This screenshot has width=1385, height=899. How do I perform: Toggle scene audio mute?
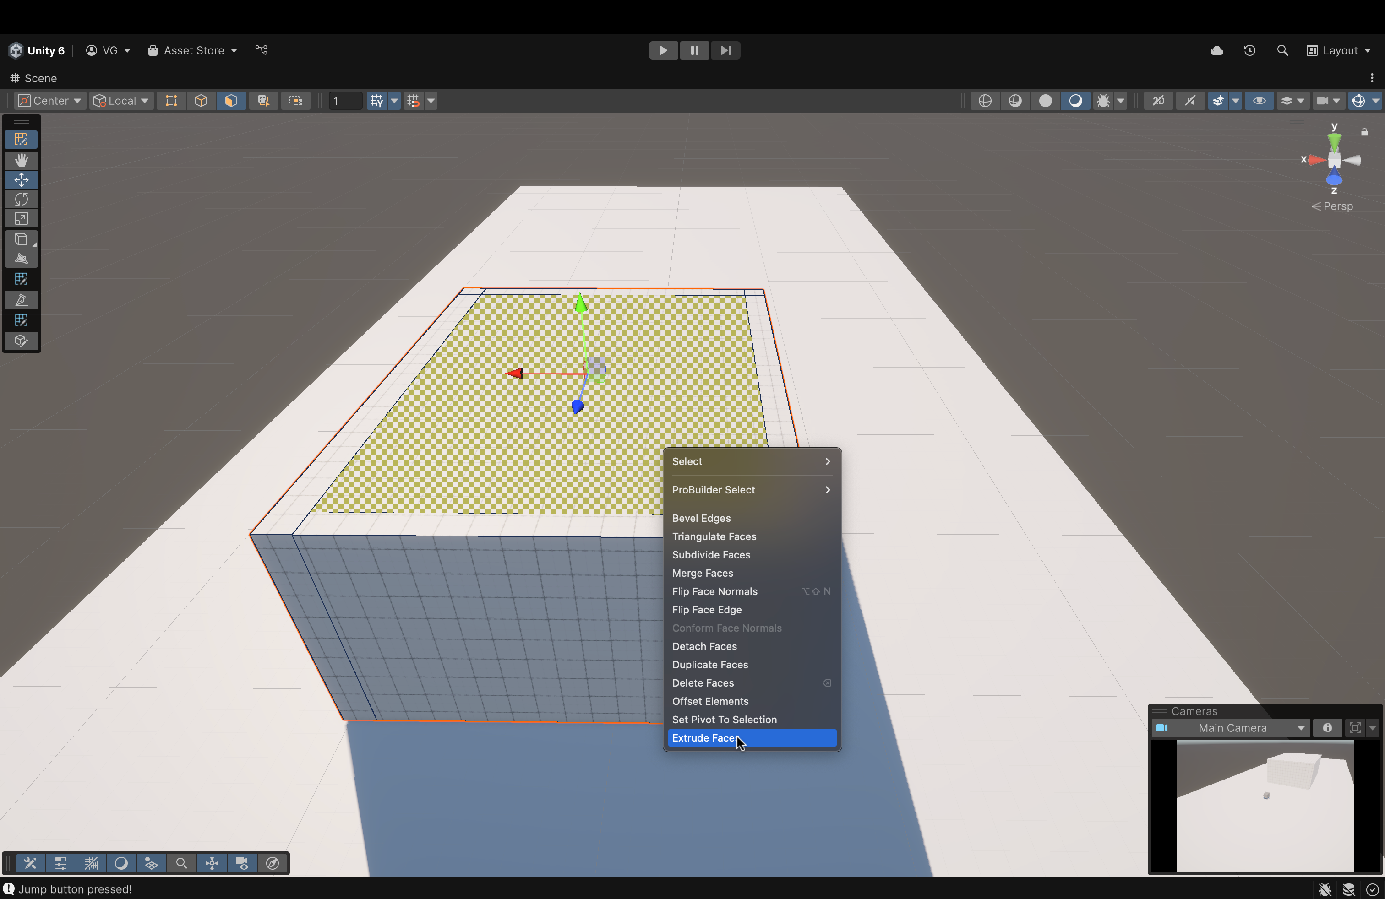coord(1191,101)
